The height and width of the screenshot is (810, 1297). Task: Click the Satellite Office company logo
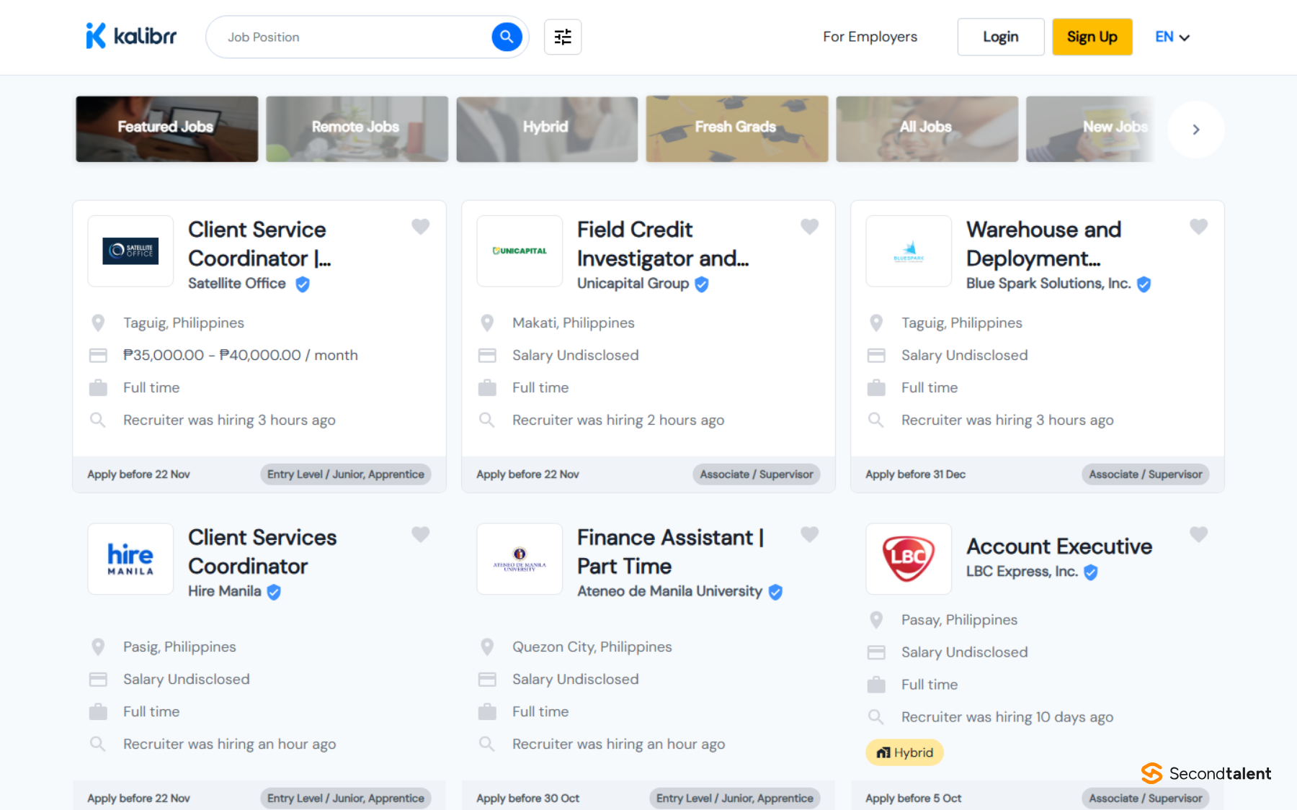coord(130,251)
